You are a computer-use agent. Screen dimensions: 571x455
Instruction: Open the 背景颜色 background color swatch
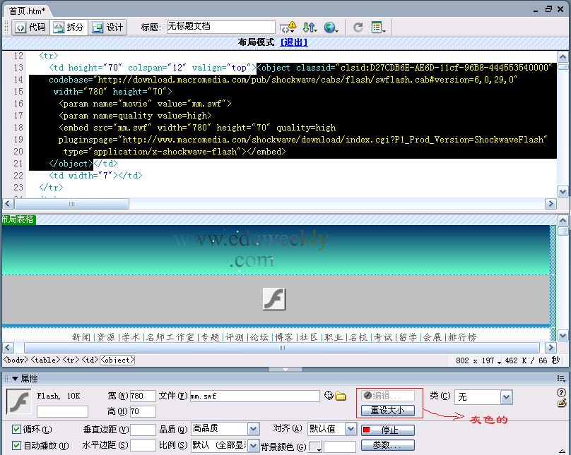pyautogui.click(x=315, y=447)
